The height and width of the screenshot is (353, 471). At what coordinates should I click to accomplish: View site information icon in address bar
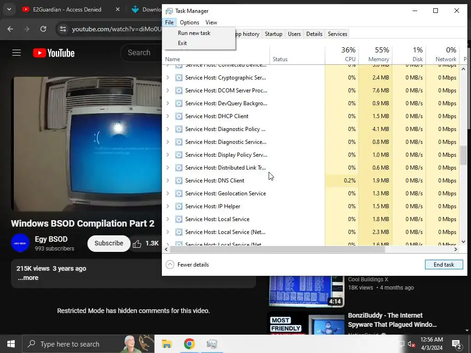pyautogui.click(x=63, y=29)
